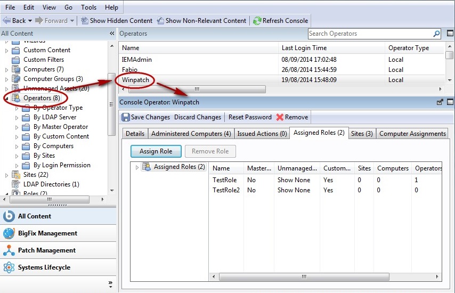The height and width of the screenshot is (293, 455).
Task: Open the File menu
Action: coord(10,7)
